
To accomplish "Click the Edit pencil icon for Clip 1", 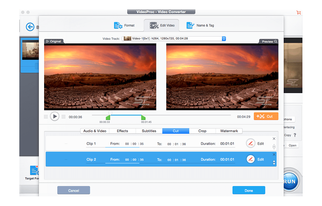I will (x=251, y=143).
